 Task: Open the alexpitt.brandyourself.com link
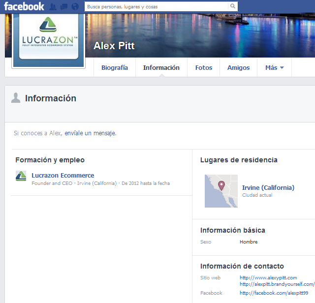tap(277, 284)
